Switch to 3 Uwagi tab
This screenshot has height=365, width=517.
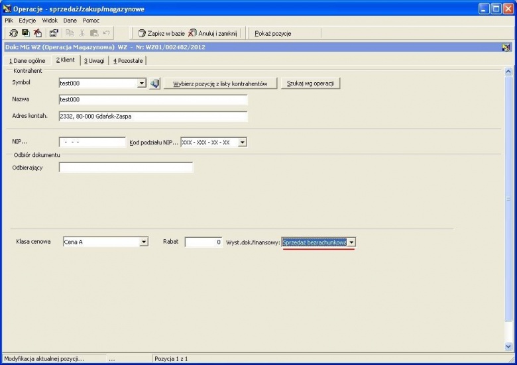94,61
